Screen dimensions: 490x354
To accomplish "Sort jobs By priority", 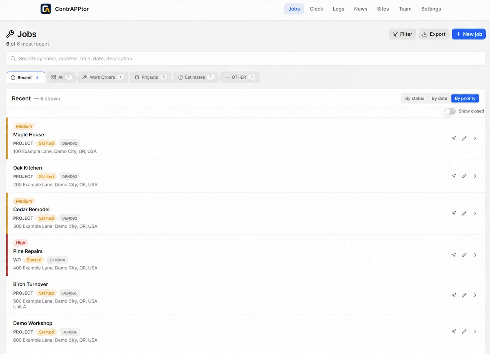I will pos(465,99).
